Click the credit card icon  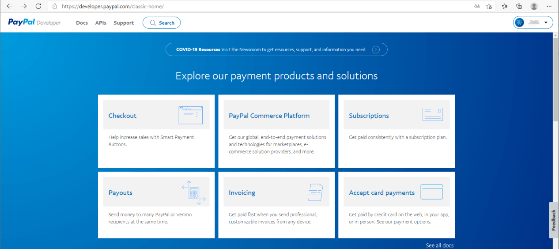[x=431, y=192]
